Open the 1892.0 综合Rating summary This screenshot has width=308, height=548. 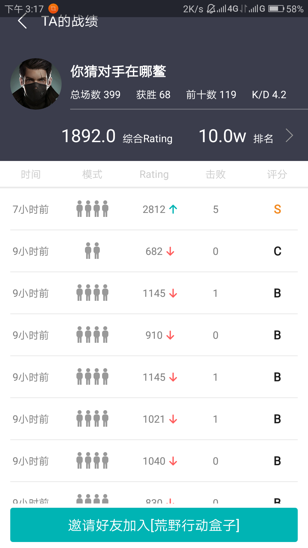(x=117, y=136)
